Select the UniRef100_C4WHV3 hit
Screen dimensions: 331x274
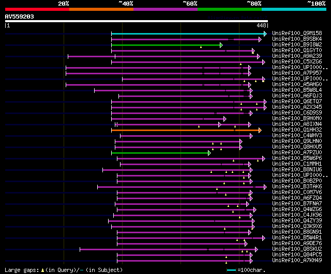click(297, 136)
